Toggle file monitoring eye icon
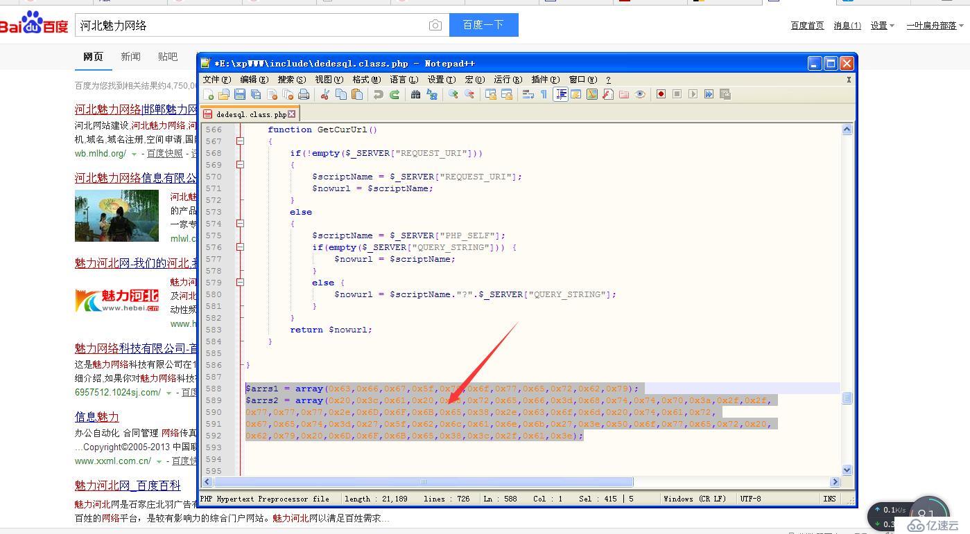The height and width of the screenshot is (534, 970). point(640,94)
